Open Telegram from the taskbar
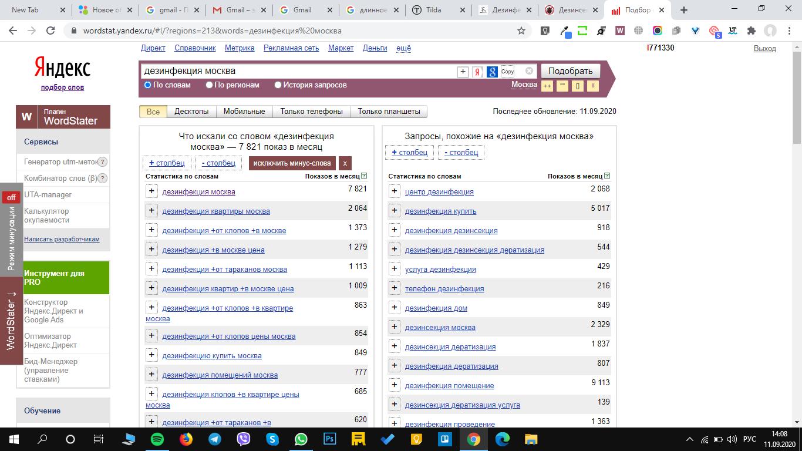 [214, 439]
